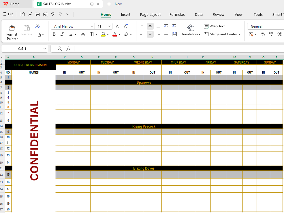Click the yellow fill color swatch
The height and width of the screenshot is (213, 284).
pos(103,34)
